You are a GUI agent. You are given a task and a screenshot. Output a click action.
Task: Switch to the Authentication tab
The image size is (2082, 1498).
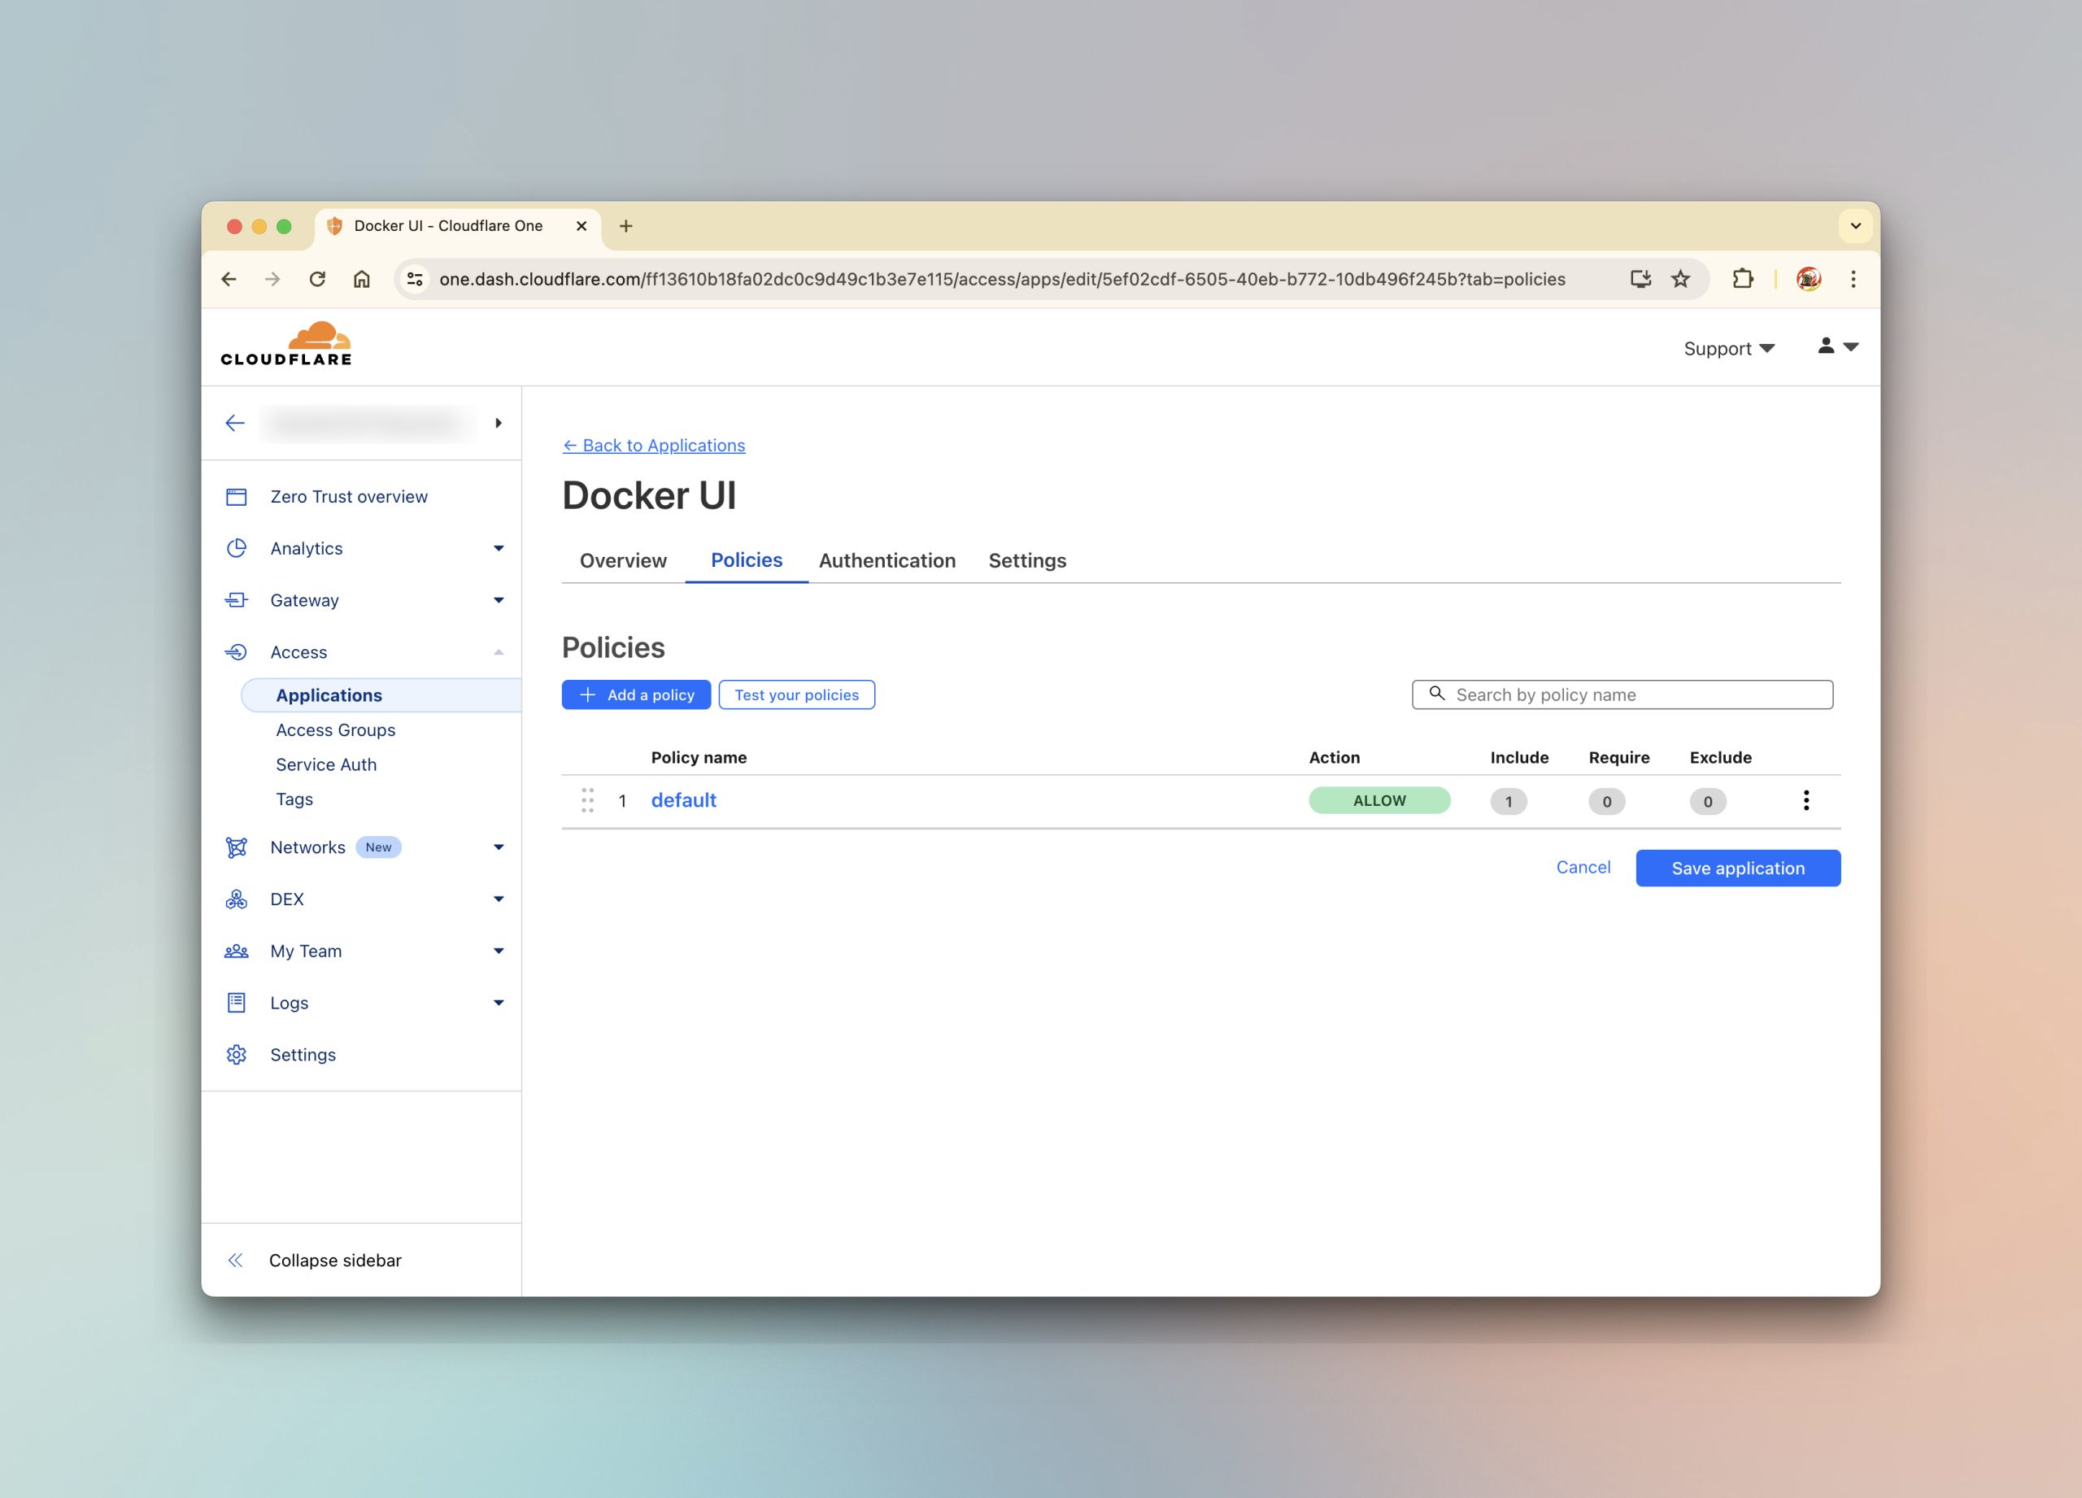pyautogui.click(x=886, y=561)
